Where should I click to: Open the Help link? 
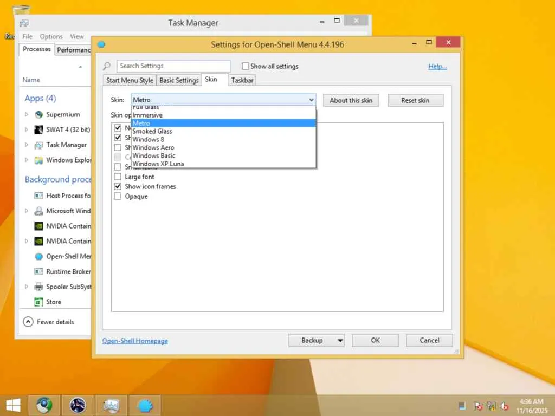437,67
